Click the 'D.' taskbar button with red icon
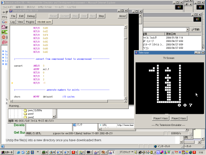The image size is (206, 155). point(74,152)
